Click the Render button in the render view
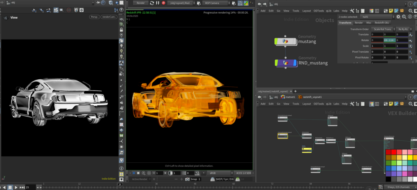 [x=140, y=3]
